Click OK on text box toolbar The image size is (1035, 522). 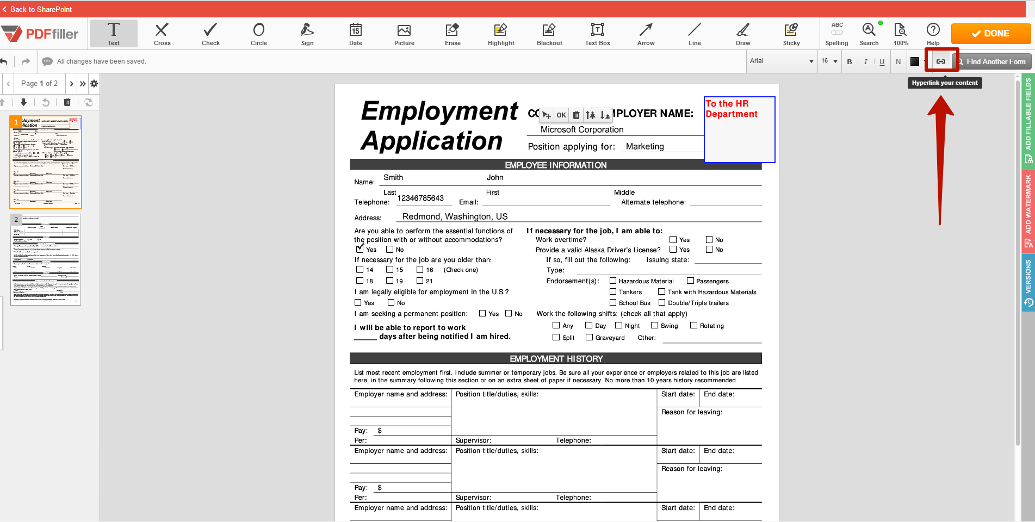pos(561,115)
